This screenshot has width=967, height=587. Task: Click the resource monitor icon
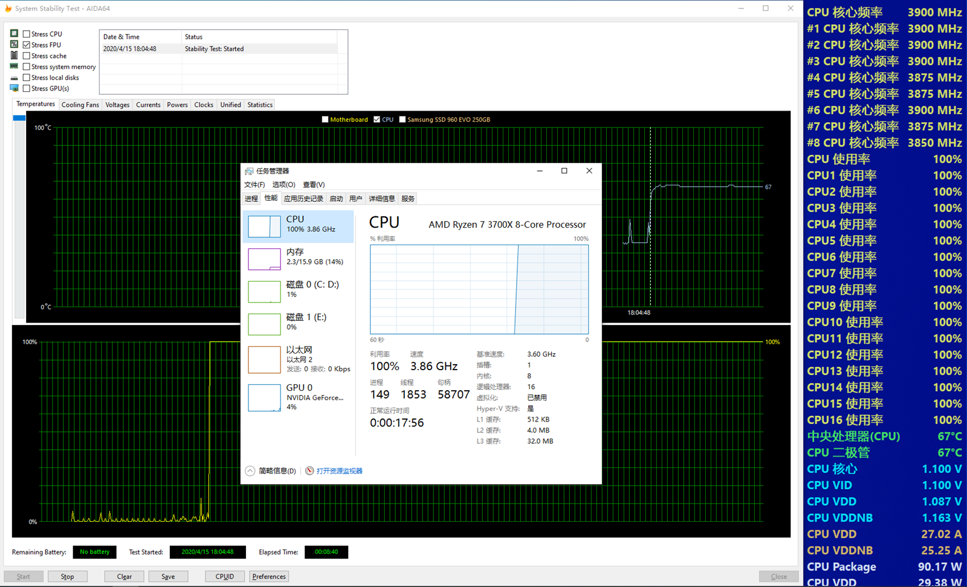pos(309,471)
